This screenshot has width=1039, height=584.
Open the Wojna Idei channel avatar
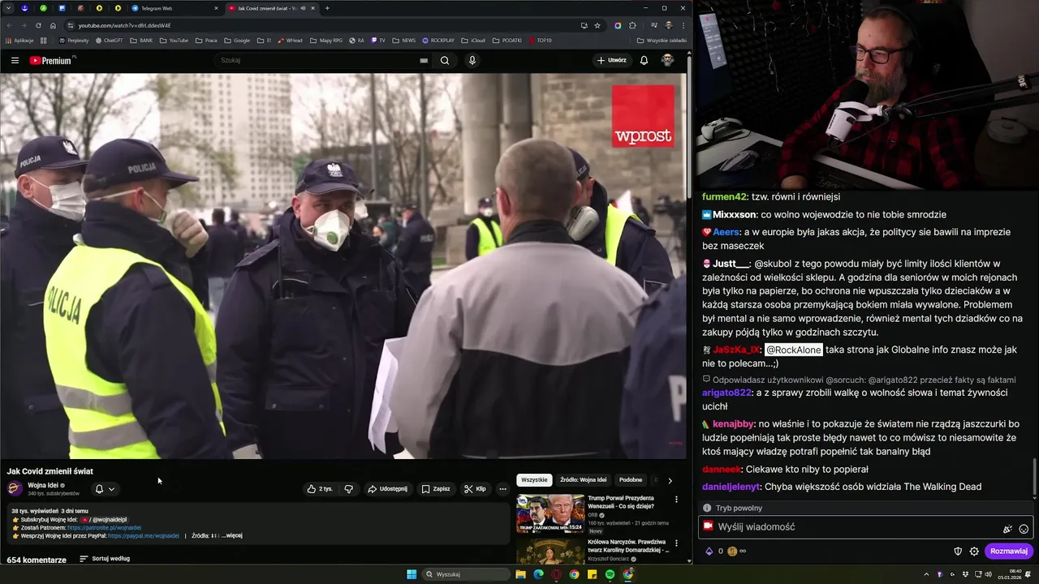click(15, 488)
